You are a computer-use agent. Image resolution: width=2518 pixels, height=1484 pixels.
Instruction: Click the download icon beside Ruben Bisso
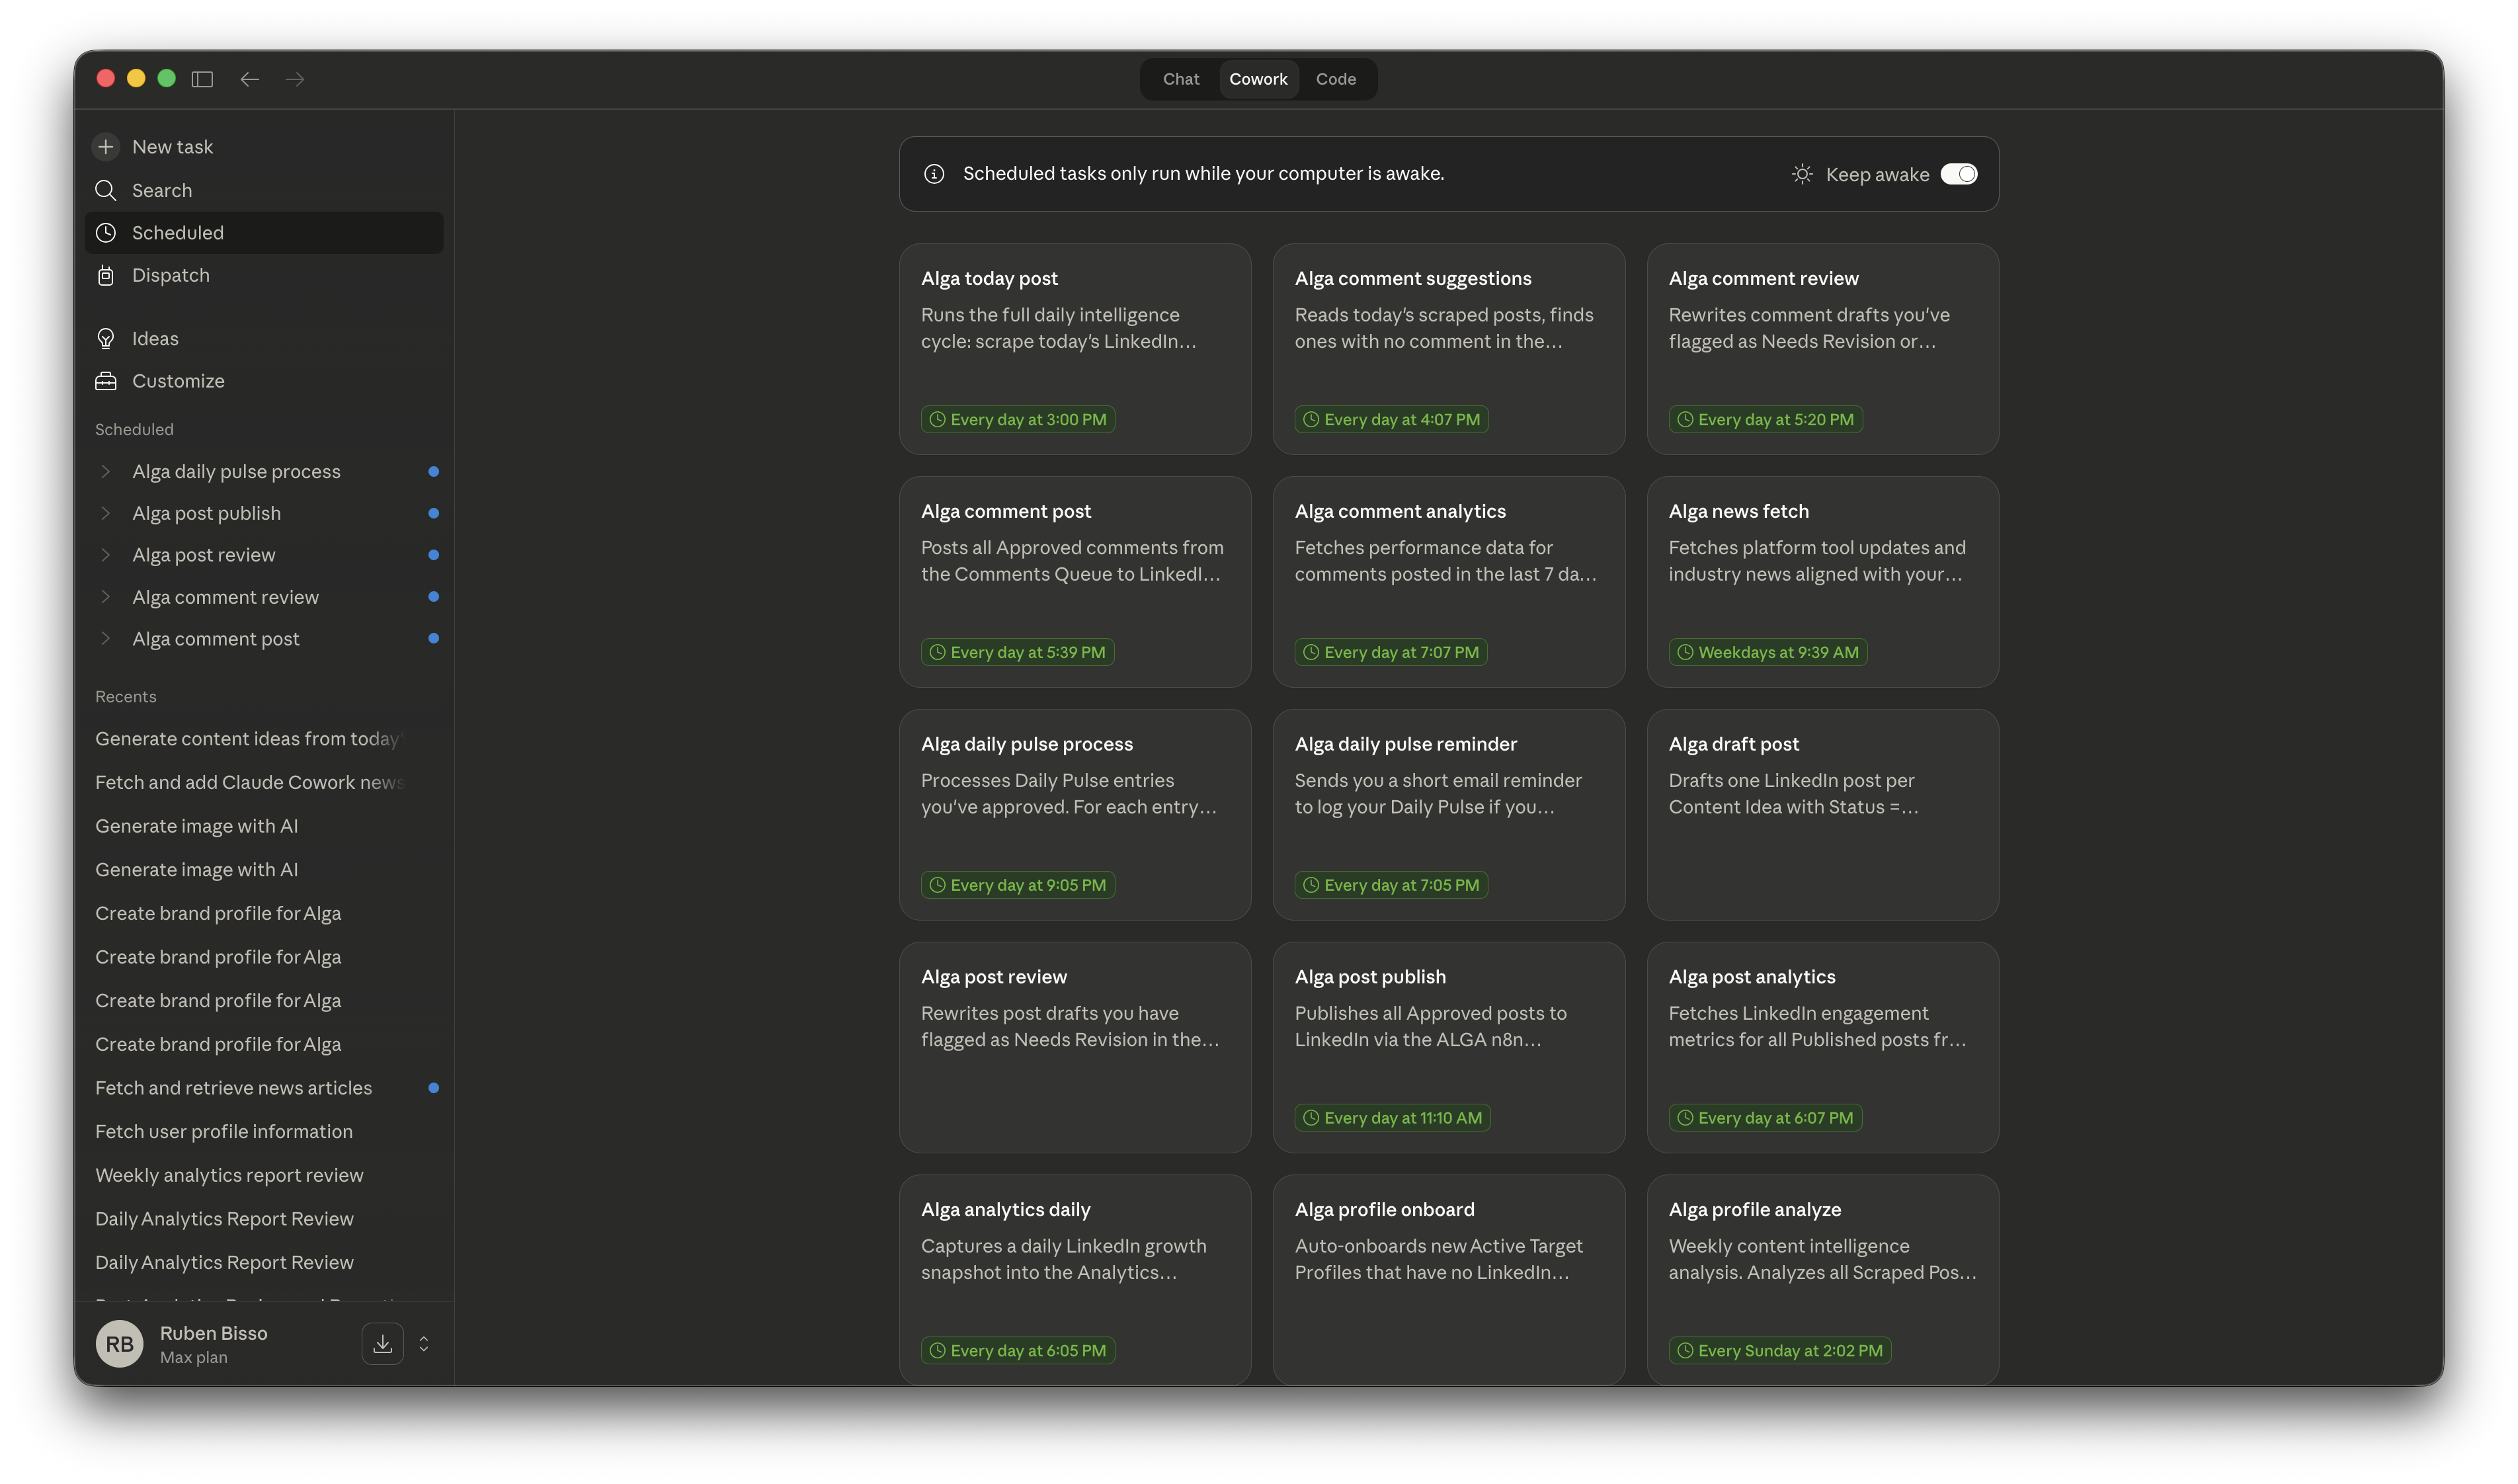(383, 1344)
